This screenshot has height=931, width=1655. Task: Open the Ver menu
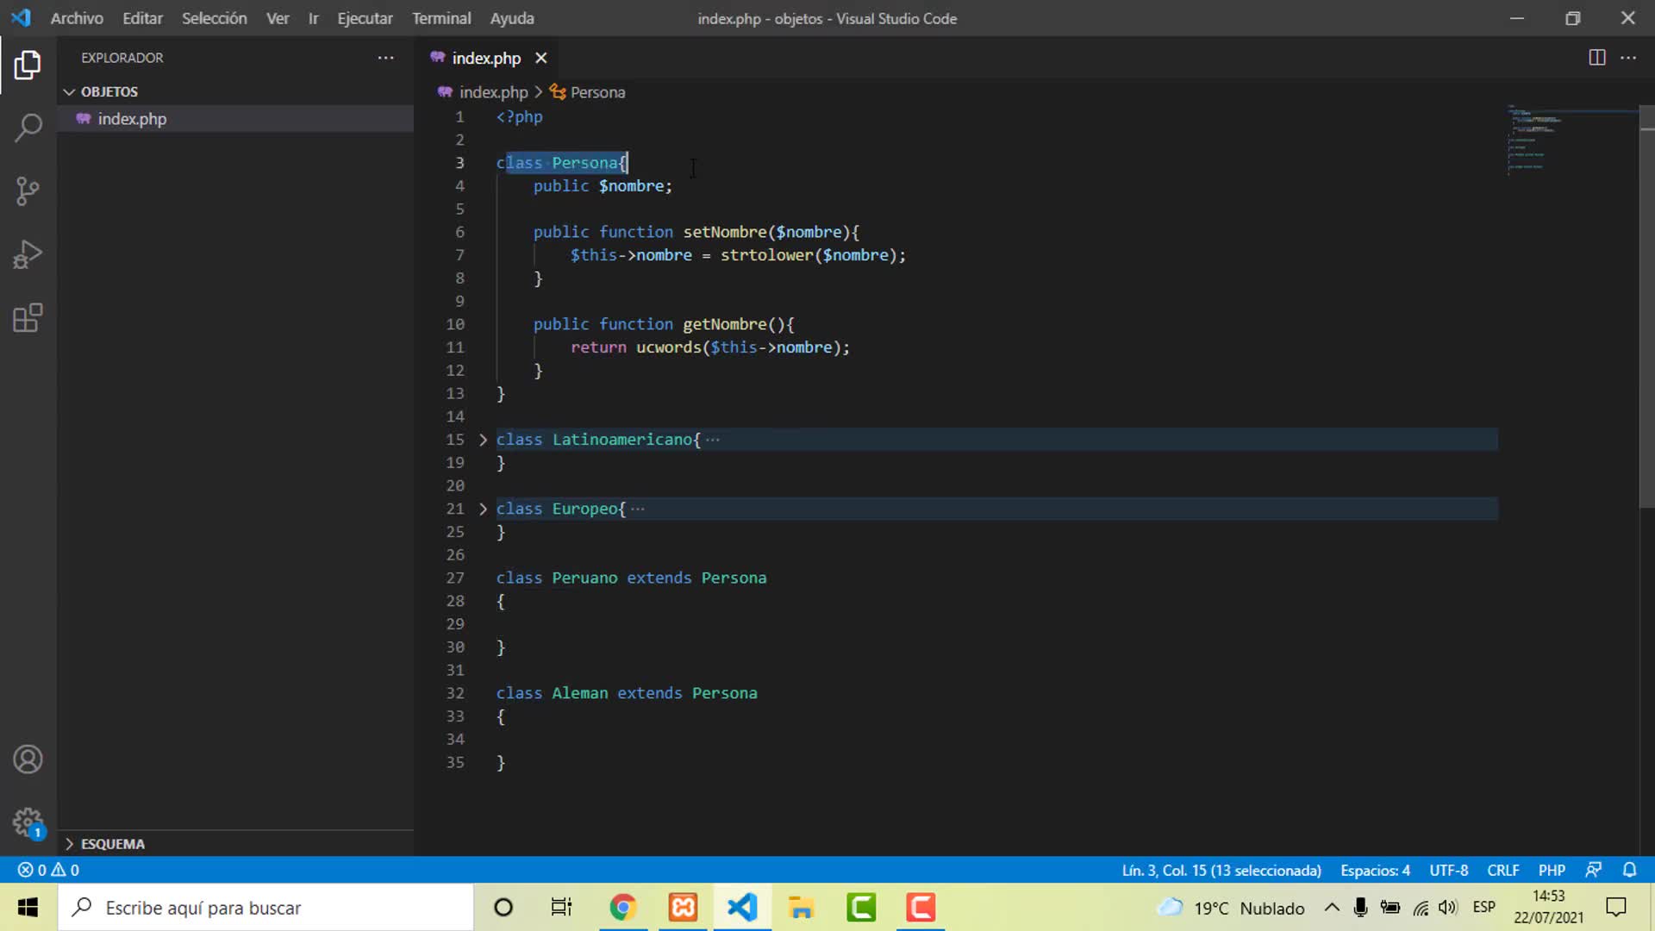point(278,18)
